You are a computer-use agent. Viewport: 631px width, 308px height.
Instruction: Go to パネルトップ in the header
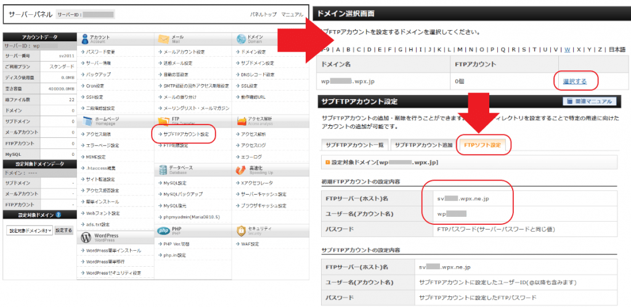(x=262, y=14)
